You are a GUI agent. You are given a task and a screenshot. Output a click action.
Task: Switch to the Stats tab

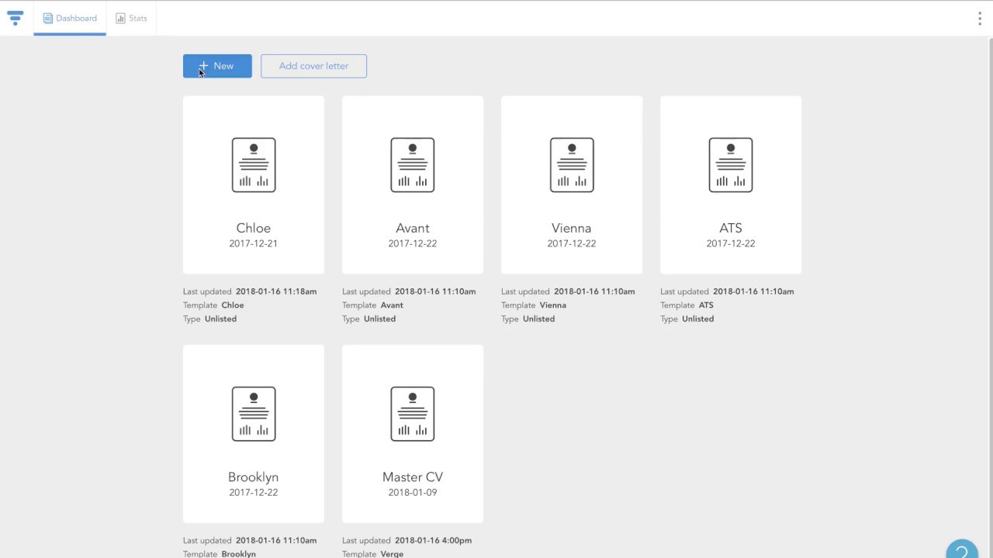coord(132,18)
